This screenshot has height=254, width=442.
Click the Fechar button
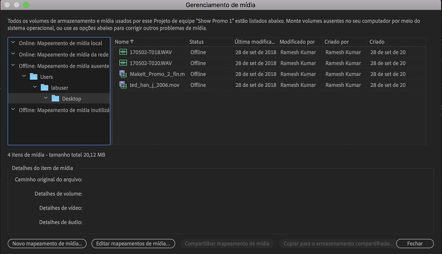click(415, 243)
